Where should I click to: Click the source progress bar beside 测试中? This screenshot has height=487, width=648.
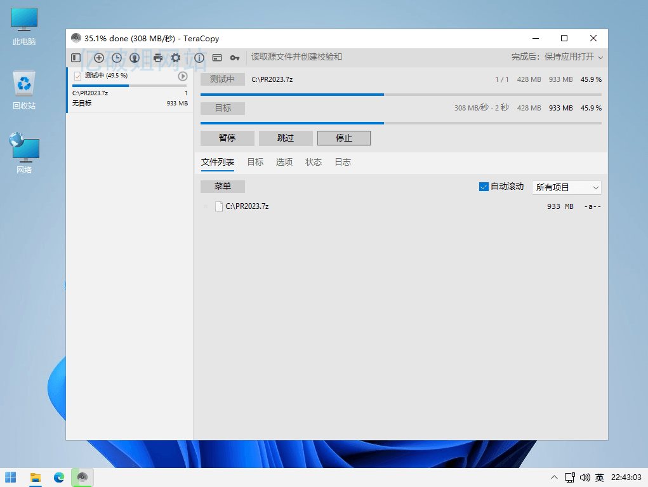click(401, 95)
